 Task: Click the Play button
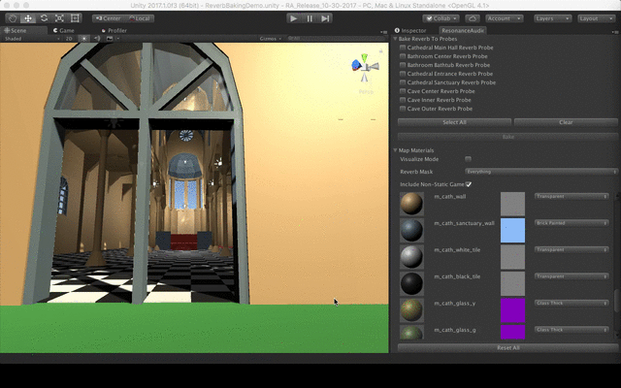coord(293,18)
